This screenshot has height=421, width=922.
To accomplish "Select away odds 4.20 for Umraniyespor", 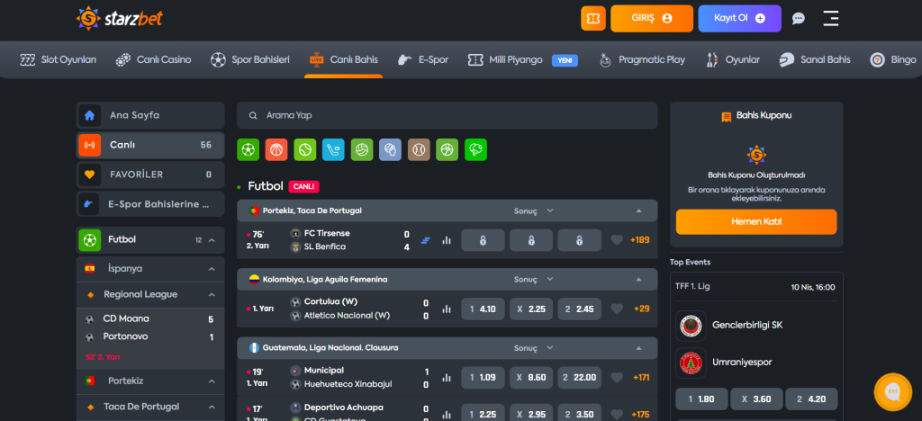I will [811, 399].
